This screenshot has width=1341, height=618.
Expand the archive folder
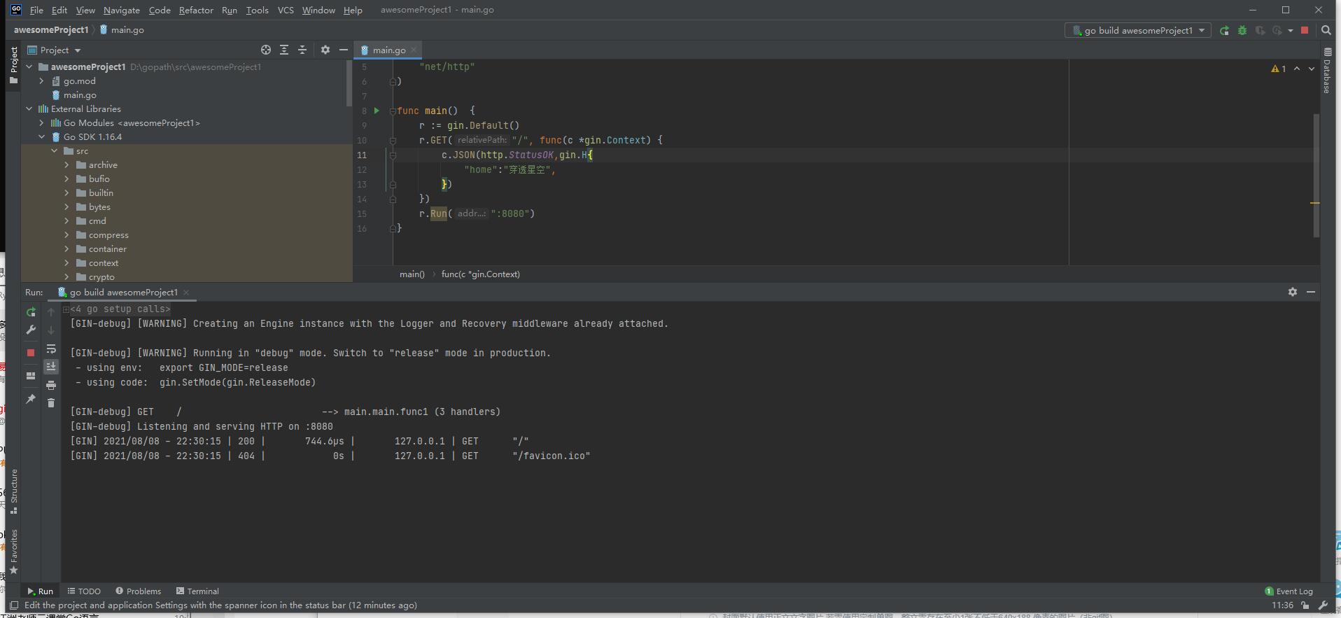[x=67, y=165]
